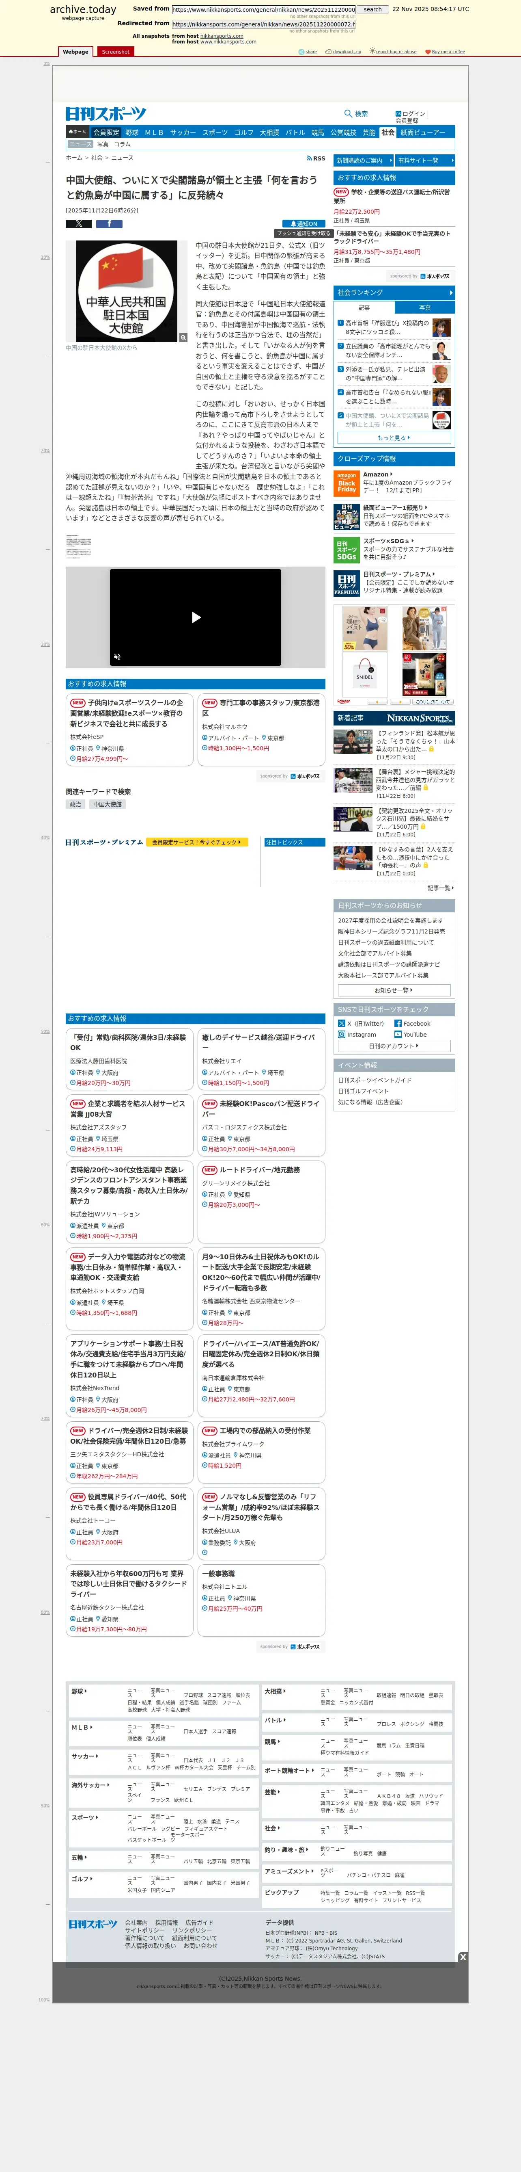Open the フィンランド発 松本紡 news thumbnail
Screen dimensions: 521x2172
click(x=353, y=742)
